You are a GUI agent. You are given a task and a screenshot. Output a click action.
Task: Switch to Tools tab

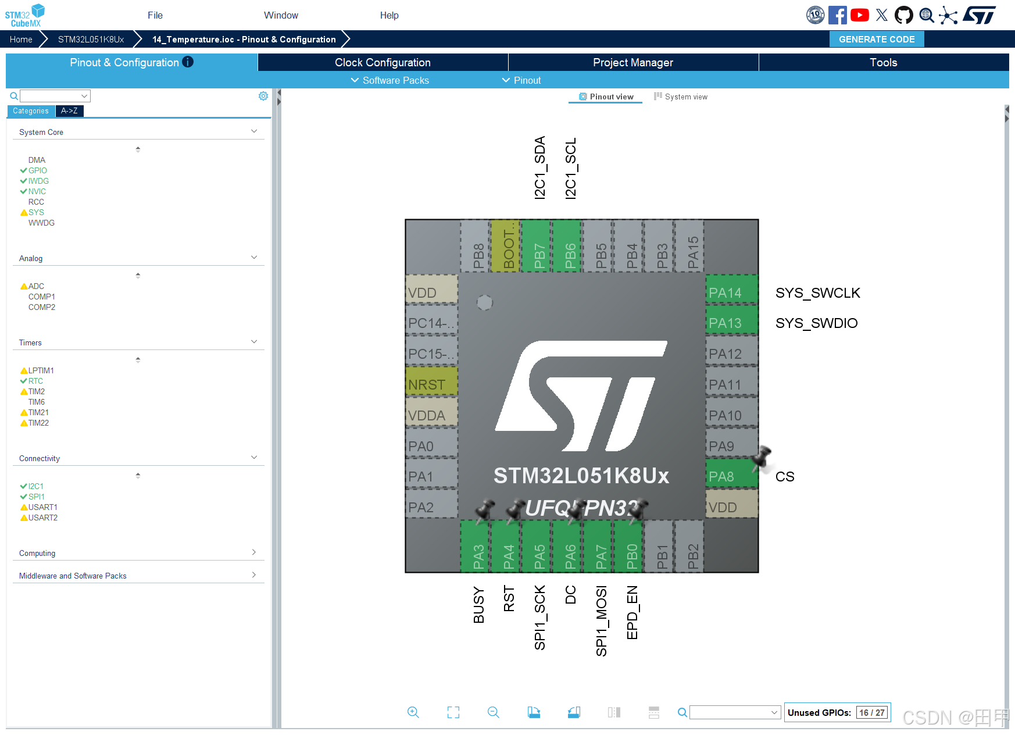[x=884, y=62]
